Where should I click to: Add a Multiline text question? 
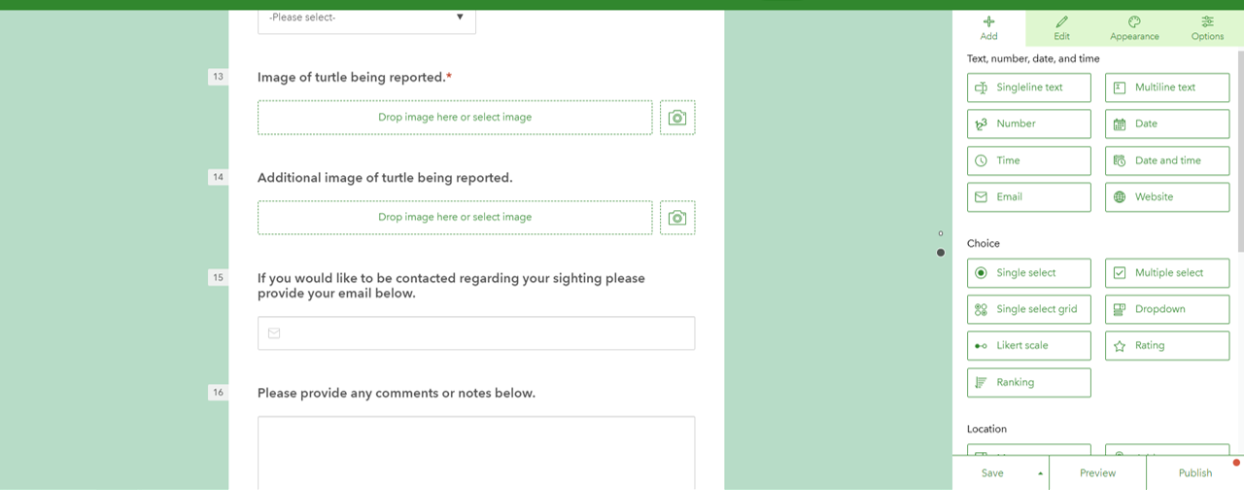click(x=1166, y=87)
